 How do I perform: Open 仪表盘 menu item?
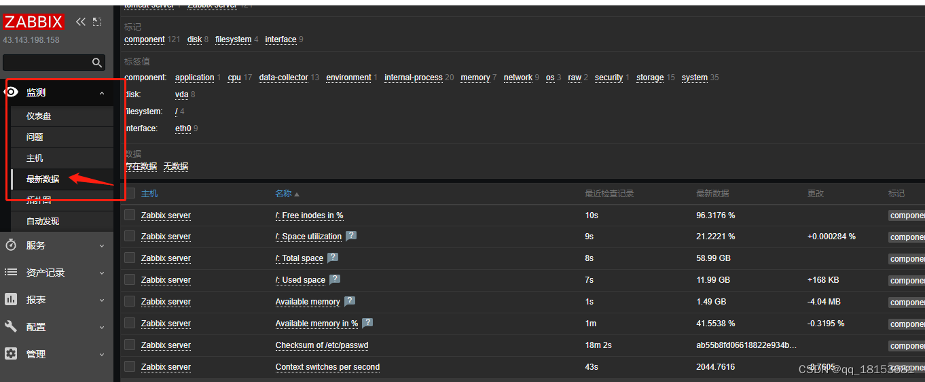pyautogui.click(x=62, y=116)
